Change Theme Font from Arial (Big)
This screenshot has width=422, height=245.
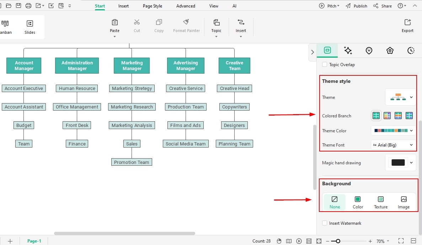pos(393,145)
